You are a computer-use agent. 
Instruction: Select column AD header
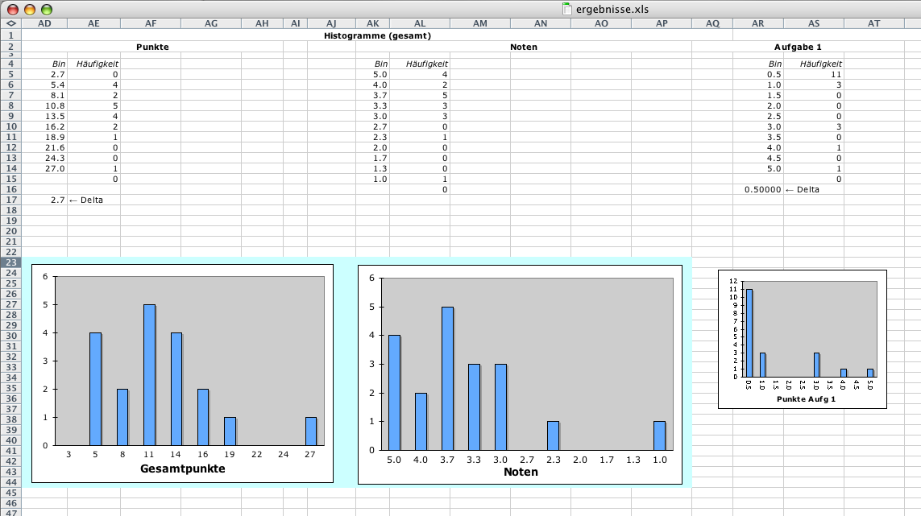44,24
